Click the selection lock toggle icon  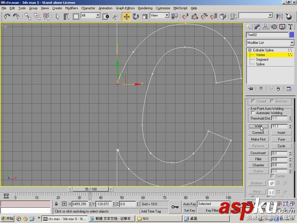(57, 204)
